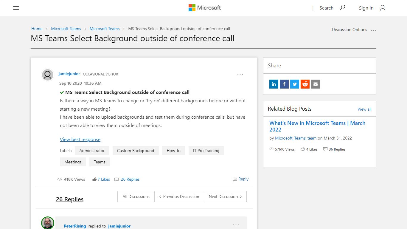Navigate to Previous Discussion
The width and height of the screenshot is (407, 229).
click(179, 196)
